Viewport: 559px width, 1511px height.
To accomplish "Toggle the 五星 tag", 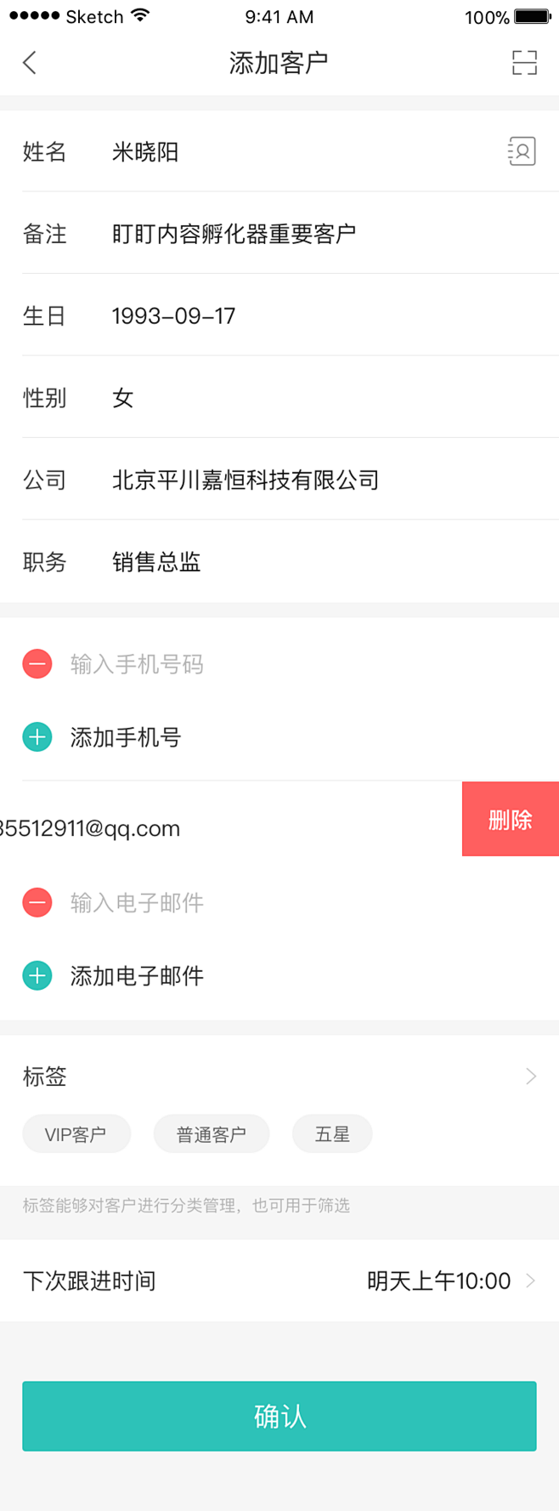I will [x=332, y=1133].
